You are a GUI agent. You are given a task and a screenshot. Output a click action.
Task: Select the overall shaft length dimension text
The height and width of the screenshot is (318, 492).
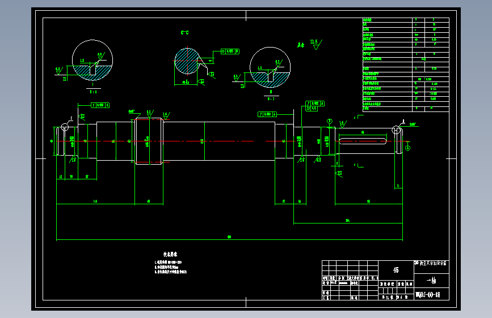point(229,237)
